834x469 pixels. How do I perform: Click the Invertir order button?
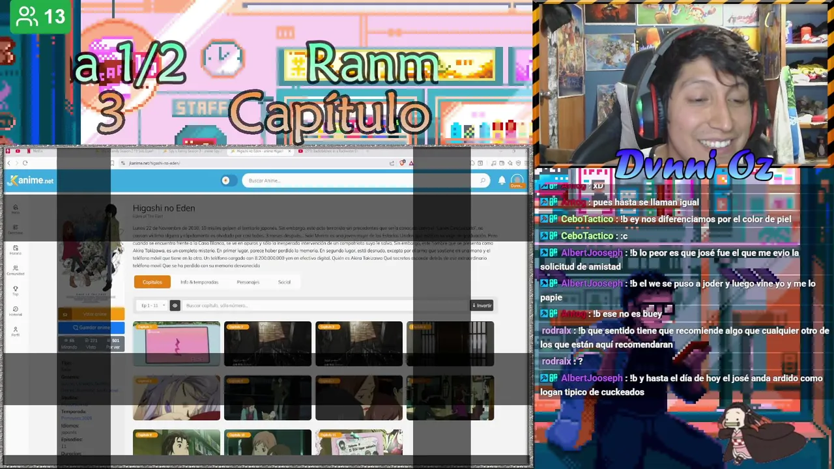pos(482,306)
